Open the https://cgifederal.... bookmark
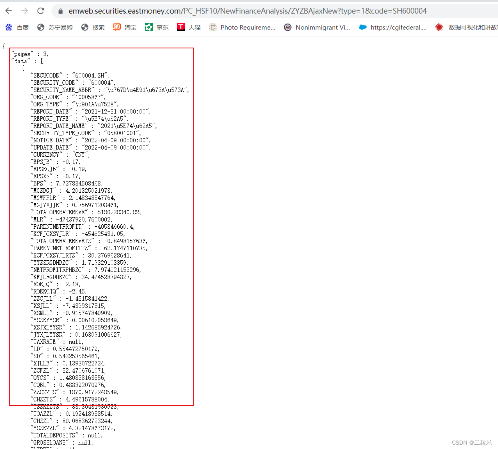498x449 pixels. click(393, 27)
